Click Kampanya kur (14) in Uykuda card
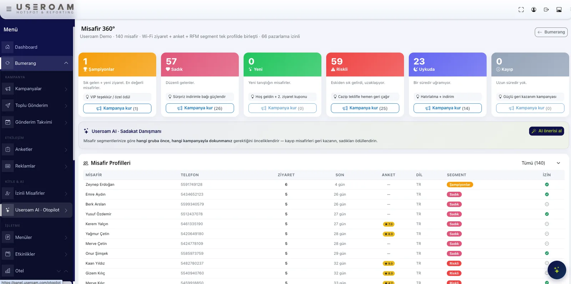Image resolution: width=571 pixels, height=284 pixels. coord(448,108)
